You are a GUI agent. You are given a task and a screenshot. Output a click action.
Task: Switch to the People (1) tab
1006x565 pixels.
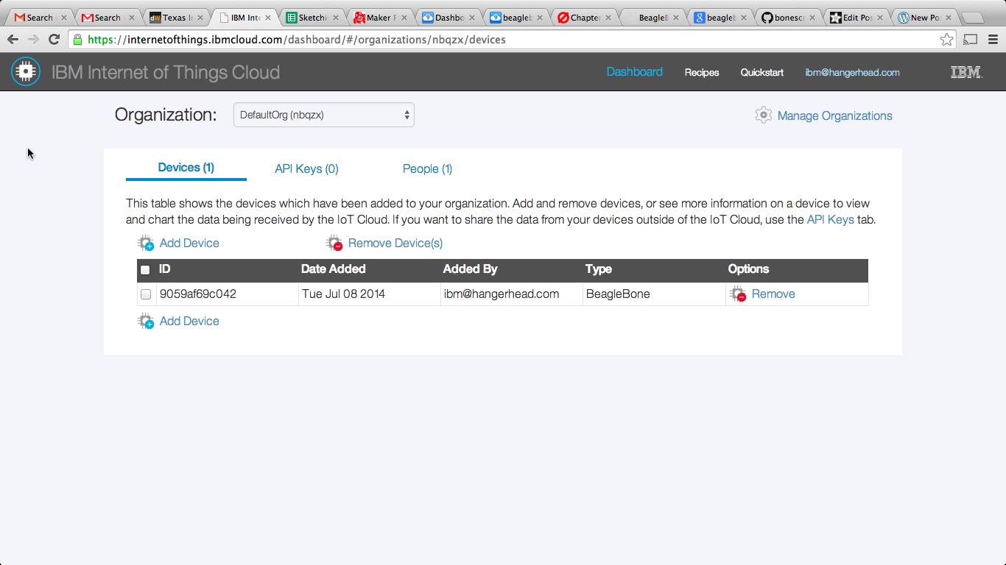tap(427, 168)
